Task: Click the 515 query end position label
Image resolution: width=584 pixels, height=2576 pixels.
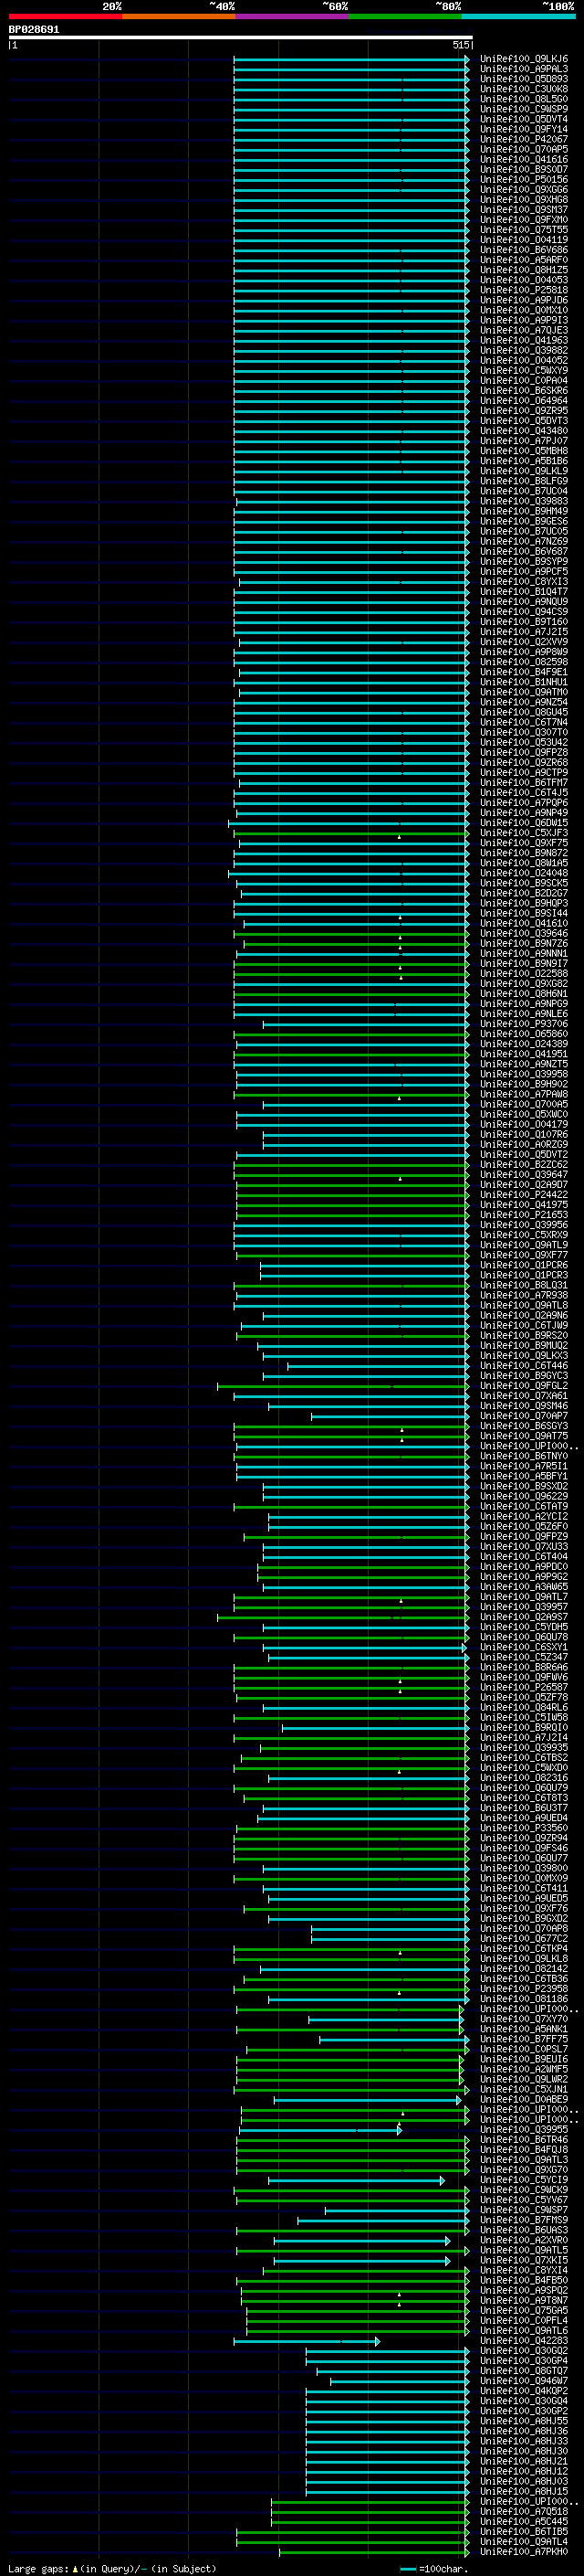Action: pyautogui.click(x=460, y=45)
